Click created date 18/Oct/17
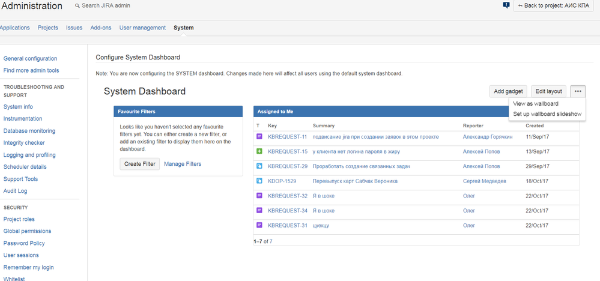 click(x=537, y=181)
